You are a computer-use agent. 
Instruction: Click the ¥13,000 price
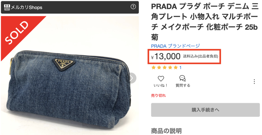pos(166,57)
